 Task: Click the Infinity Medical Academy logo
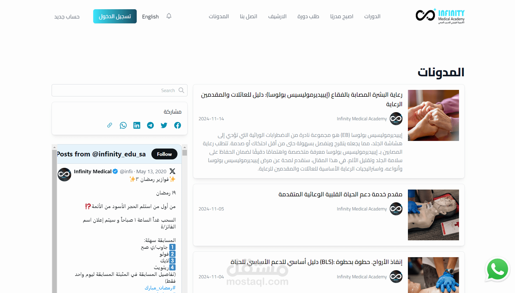tap(440, 16)
